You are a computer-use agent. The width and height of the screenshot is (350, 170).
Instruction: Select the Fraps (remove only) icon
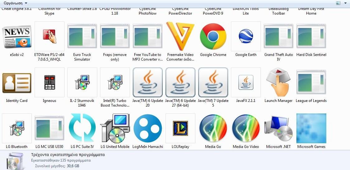(115, 36)
